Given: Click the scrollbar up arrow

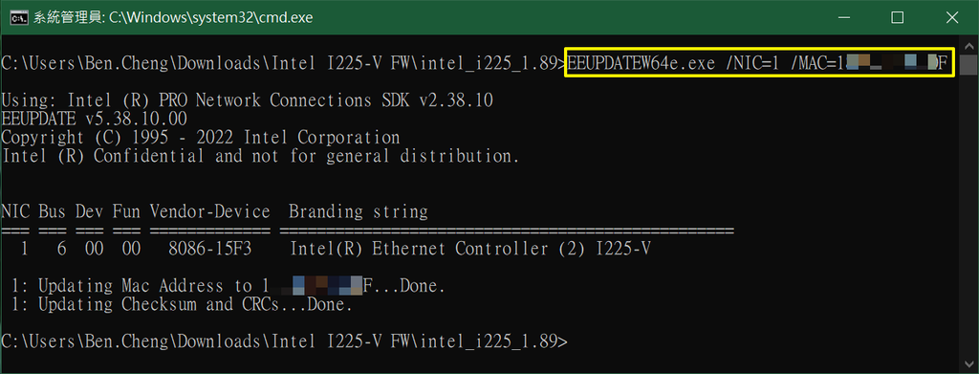Looking at the screenshot, I should click(x=968, y=44).
